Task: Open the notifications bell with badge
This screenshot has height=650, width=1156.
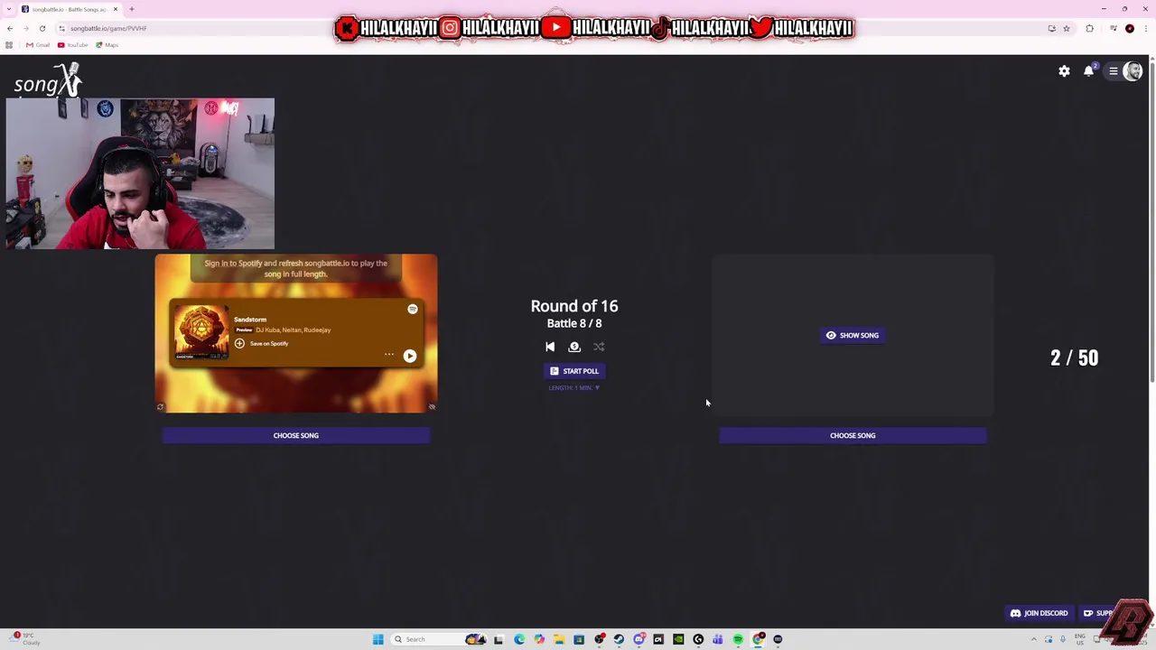Action: pos(1089,70)
